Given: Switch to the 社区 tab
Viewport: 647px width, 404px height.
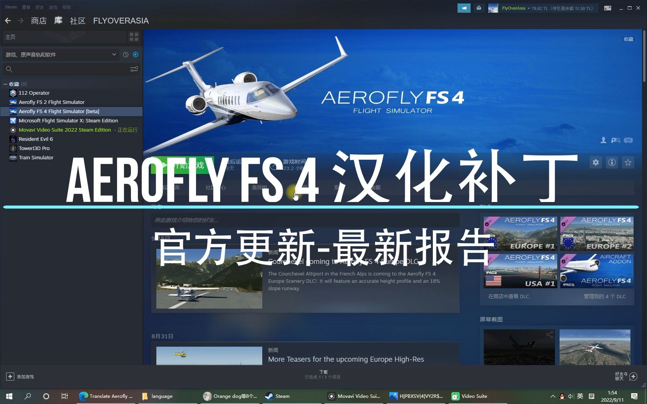Looking at the screenshot, I should click(77, 21).
